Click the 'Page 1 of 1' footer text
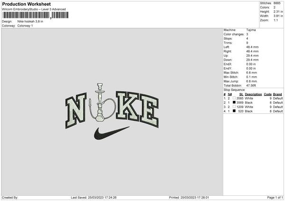Viewport: 285px width, 201px height. pyautogui.click(x=275, y=198)
